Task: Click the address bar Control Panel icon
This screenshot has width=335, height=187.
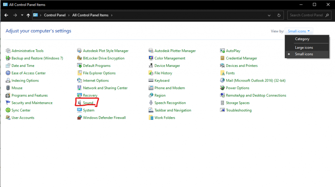Action: click(35, 15)
